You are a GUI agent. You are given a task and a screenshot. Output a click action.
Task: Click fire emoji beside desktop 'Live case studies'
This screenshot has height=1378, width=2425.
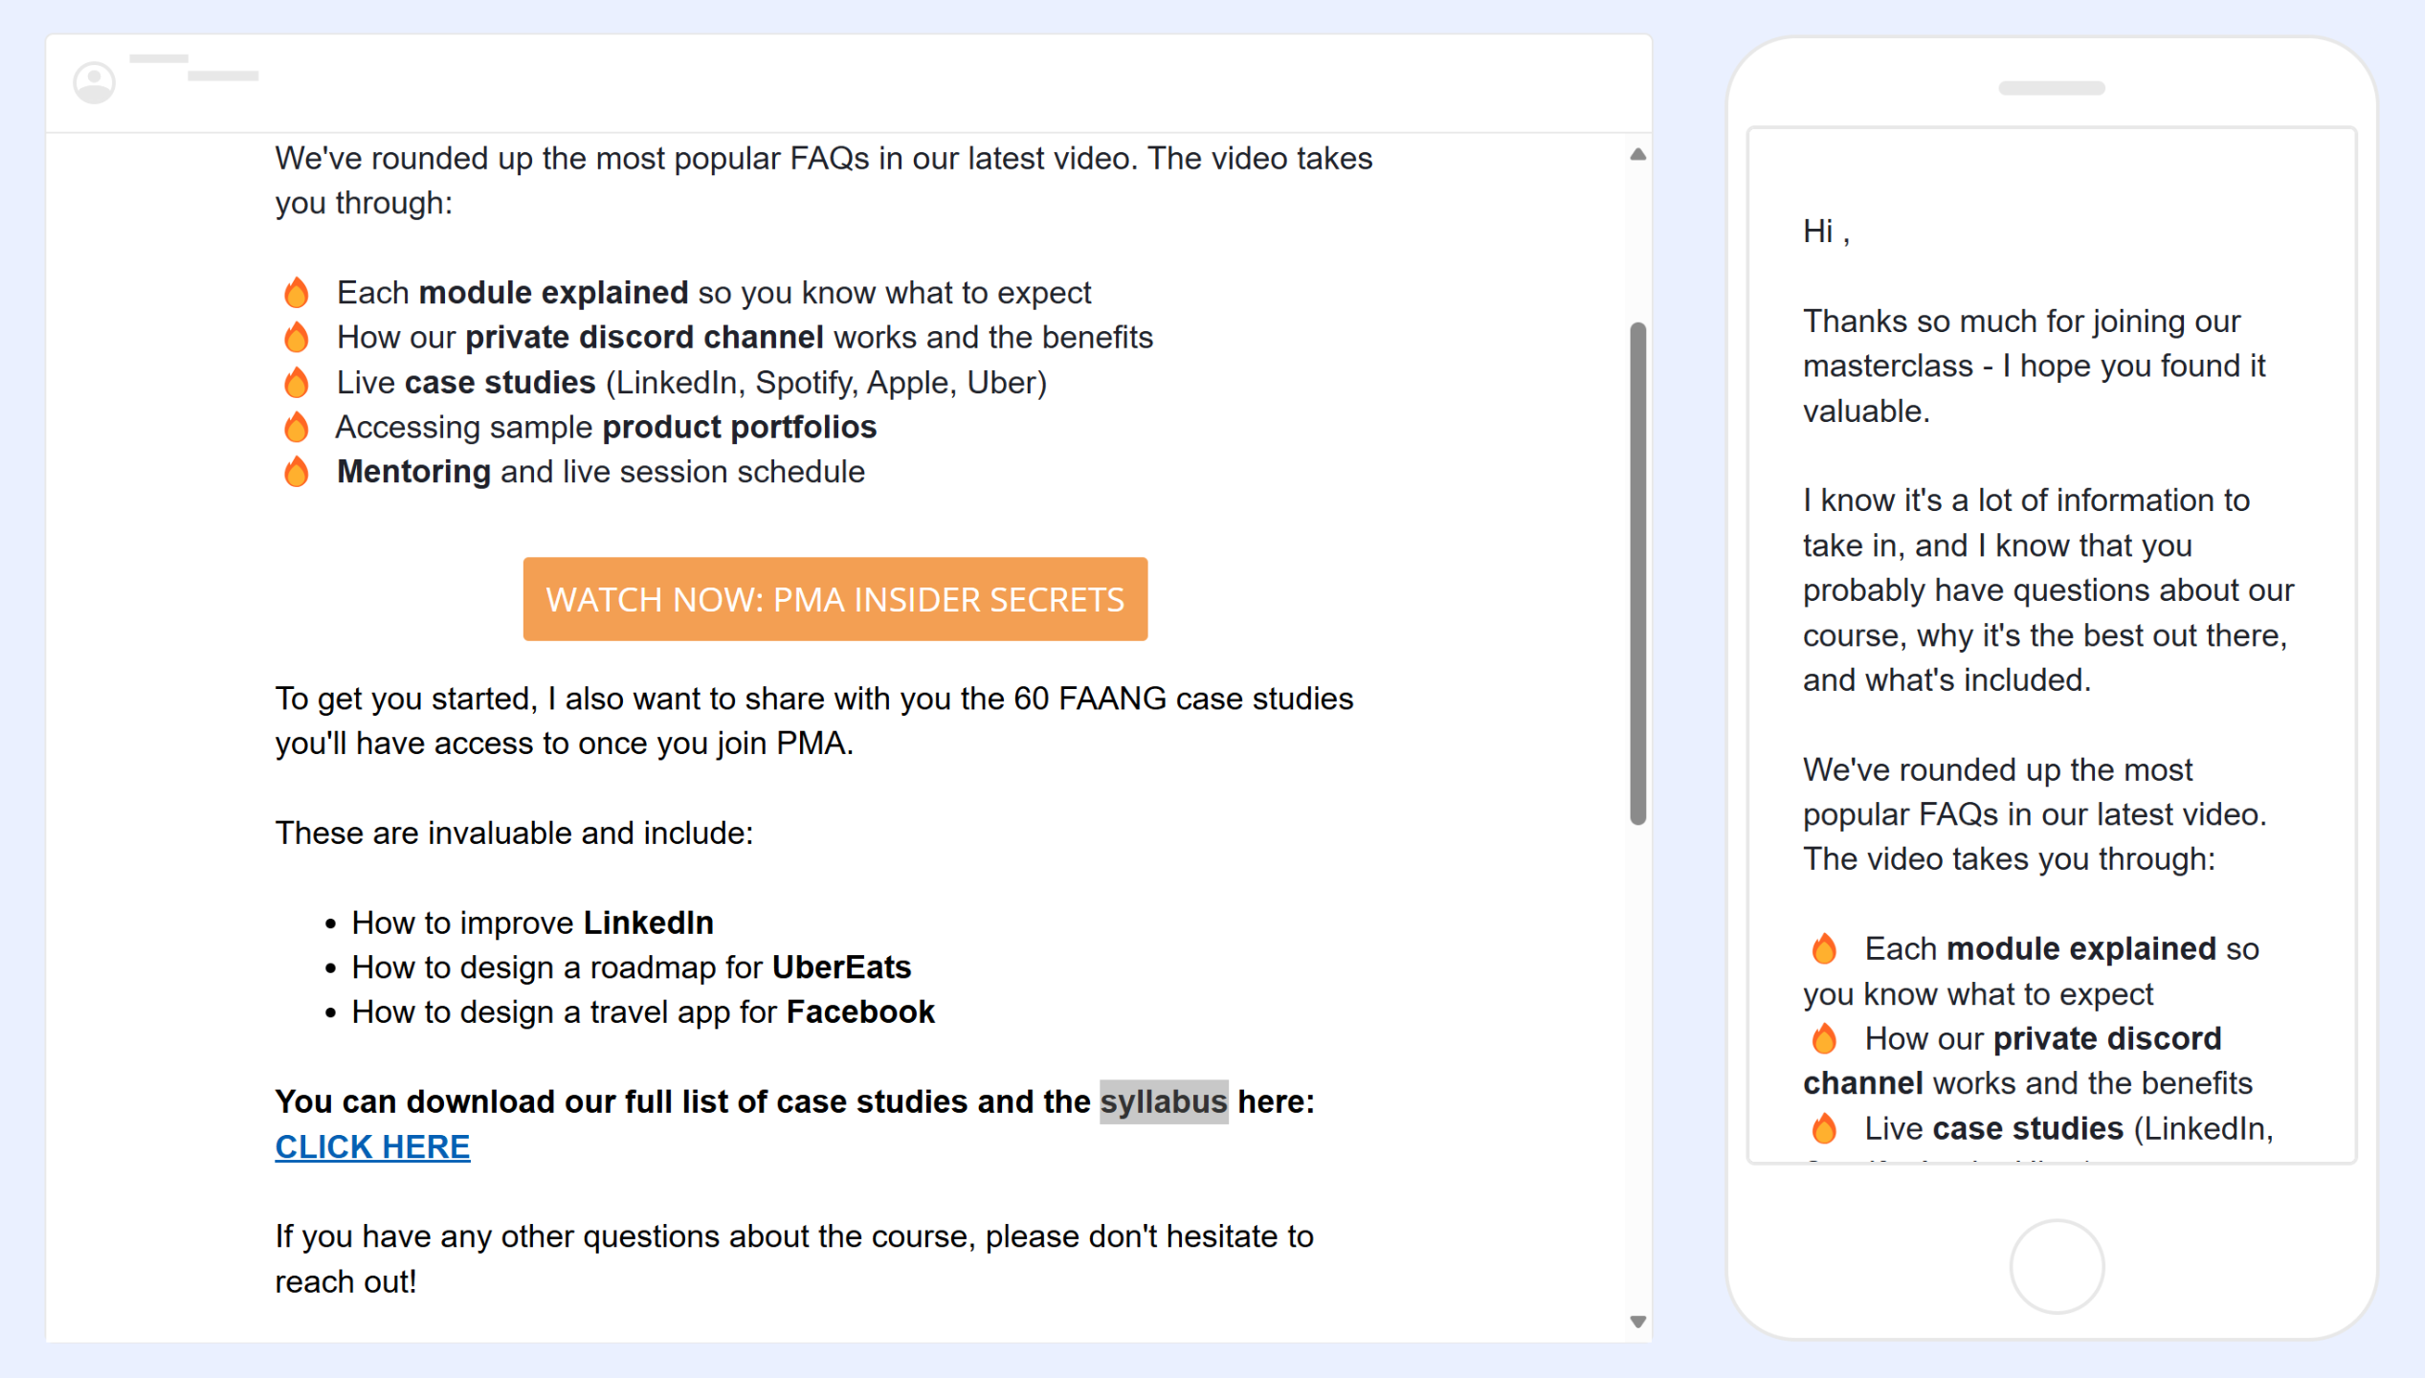coord(297,383)
